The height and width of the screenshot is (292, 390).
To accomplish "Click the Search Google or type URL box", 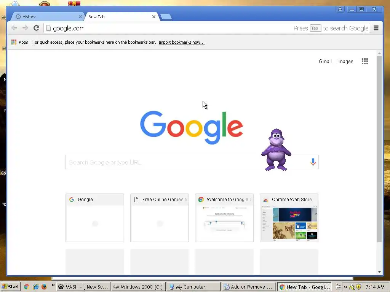I will [192, 162].
